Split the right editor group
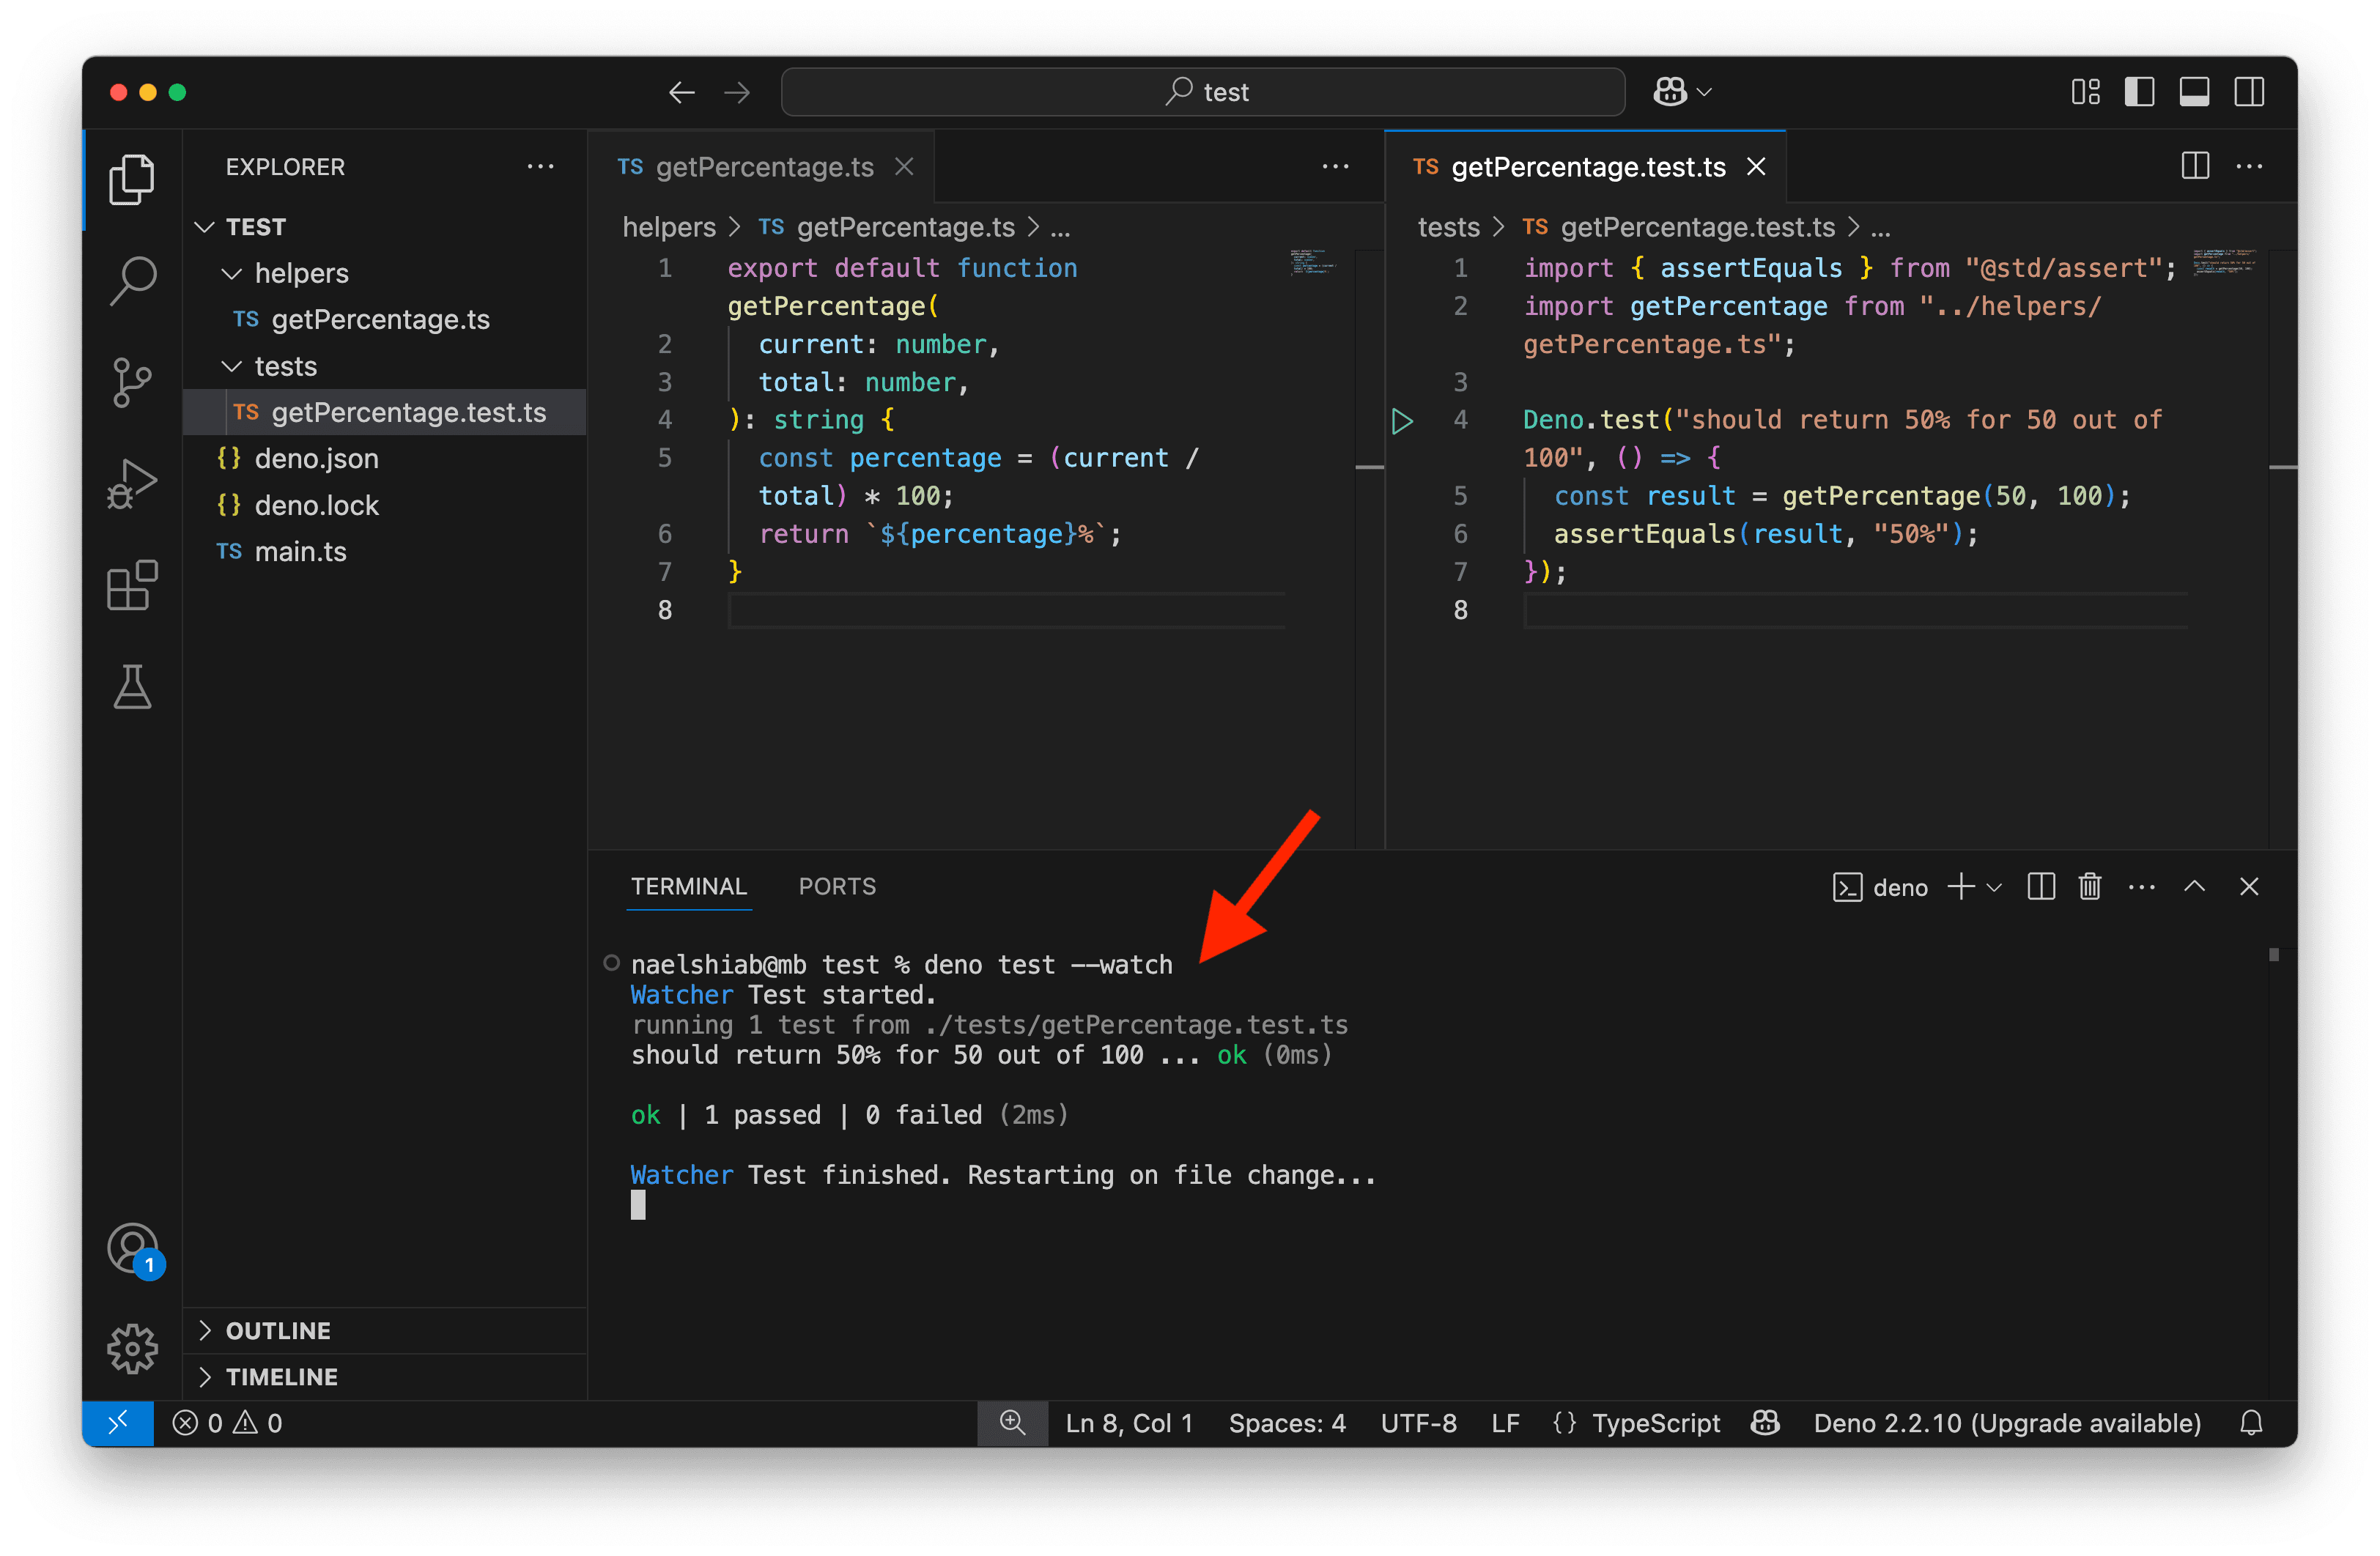The width and height of the screenshot is (2380, 1556). click(2195, 166)
